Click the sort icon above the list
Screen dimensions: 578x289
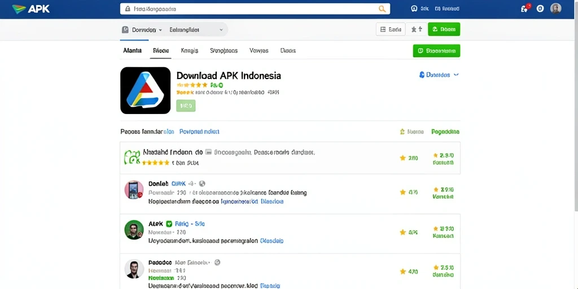click(402, 132)
